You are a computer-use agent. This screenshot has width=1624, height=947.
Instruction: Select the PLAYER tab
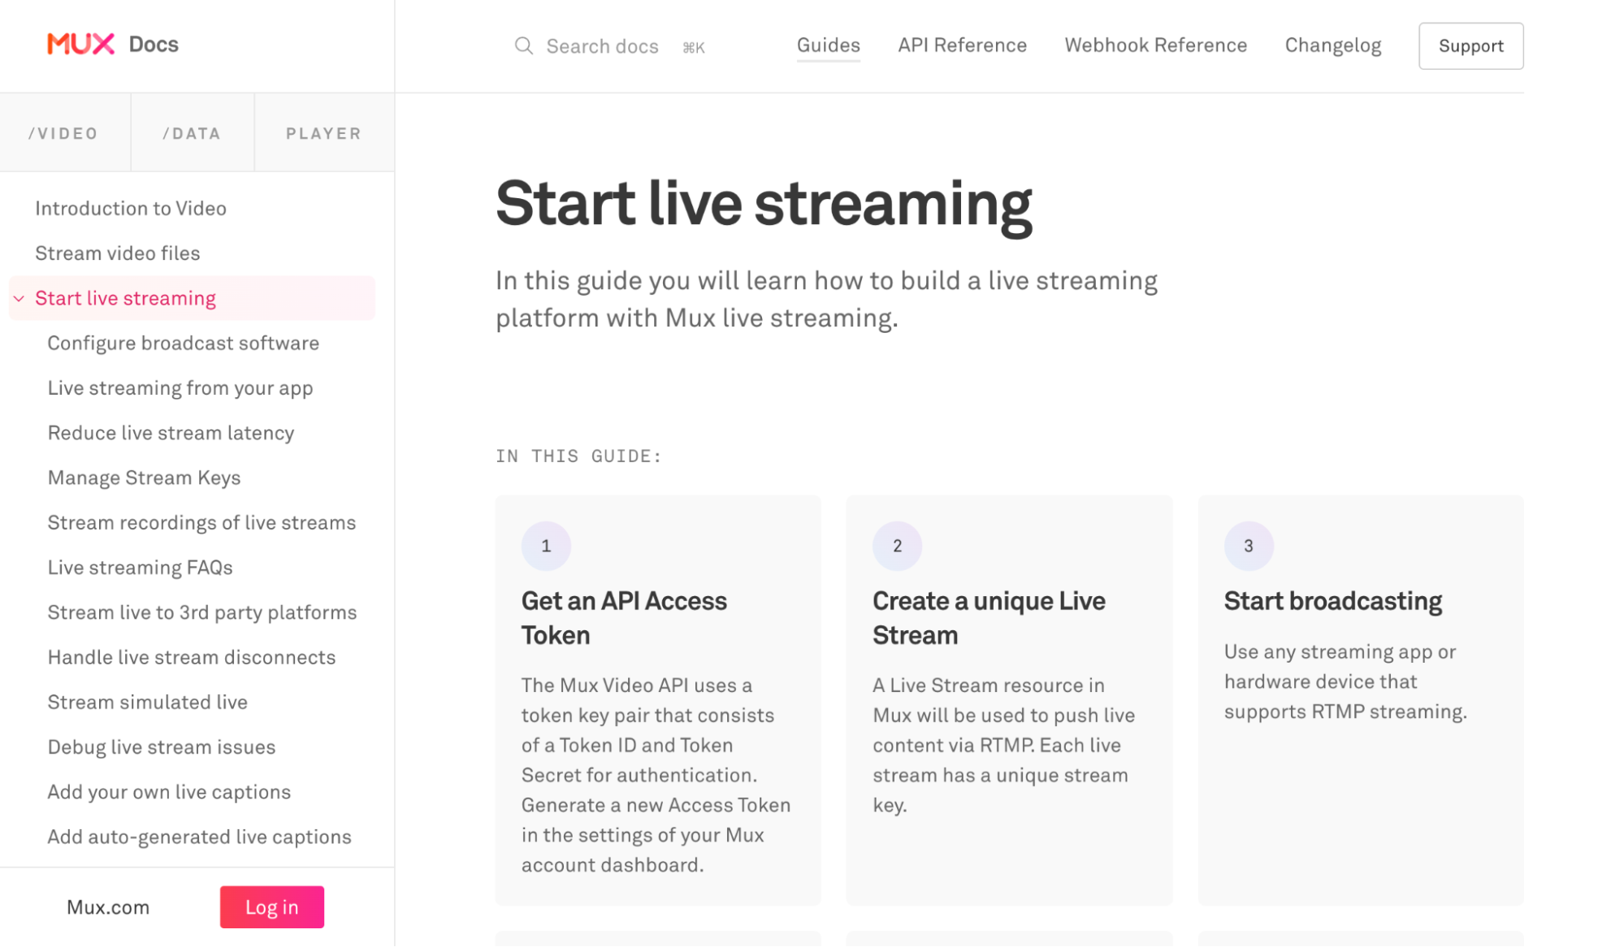point(324,133)
